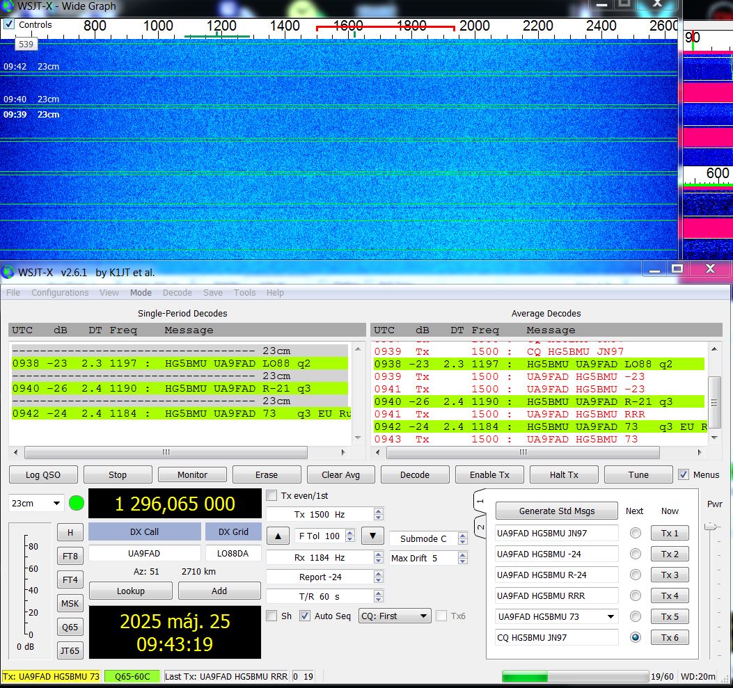Open the File menu
This screenshot has height=688, width=733.
pos(13,292)
